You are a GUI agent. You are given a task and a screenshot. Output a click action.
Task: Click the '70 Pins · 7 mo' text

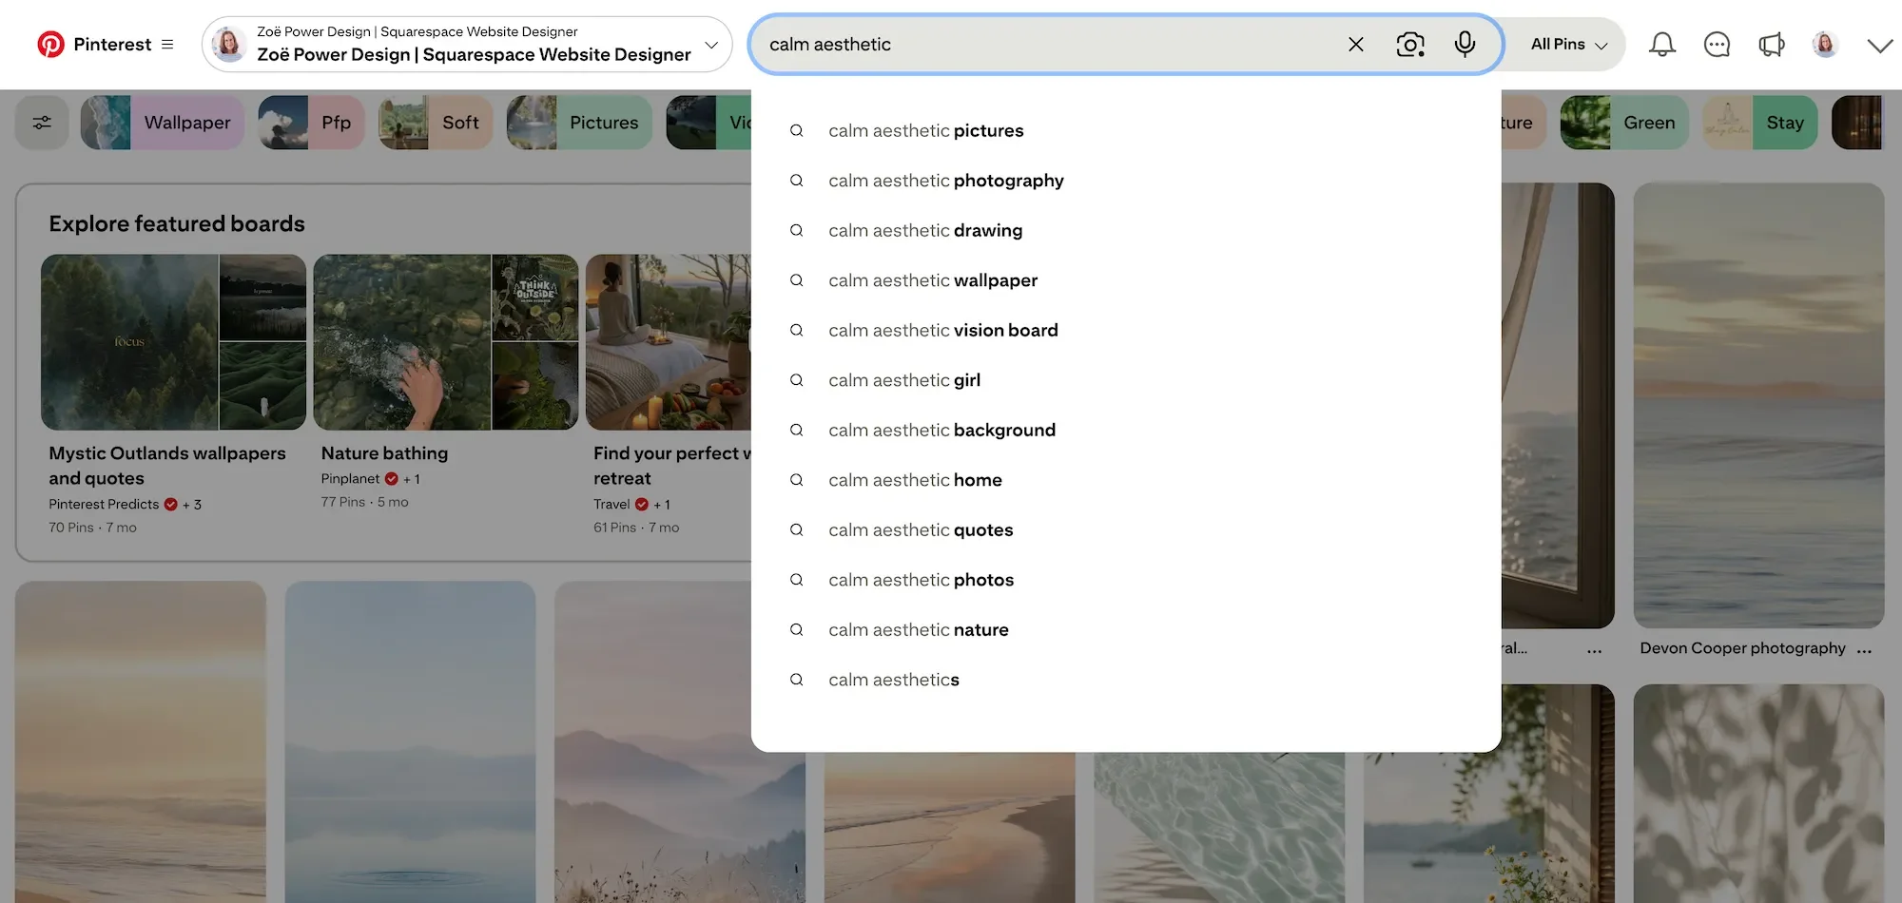[92, 528]
